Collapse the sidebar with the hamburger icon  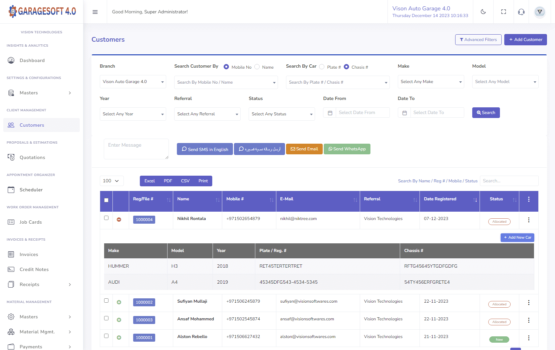click(x=95, y=12)
